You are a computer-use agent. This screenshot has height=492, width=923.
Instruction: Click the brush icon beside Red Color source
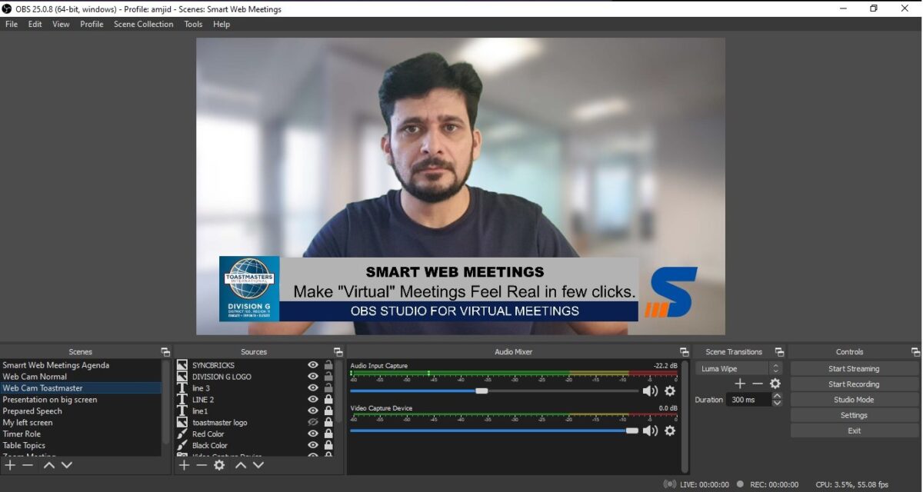point(182,434)
